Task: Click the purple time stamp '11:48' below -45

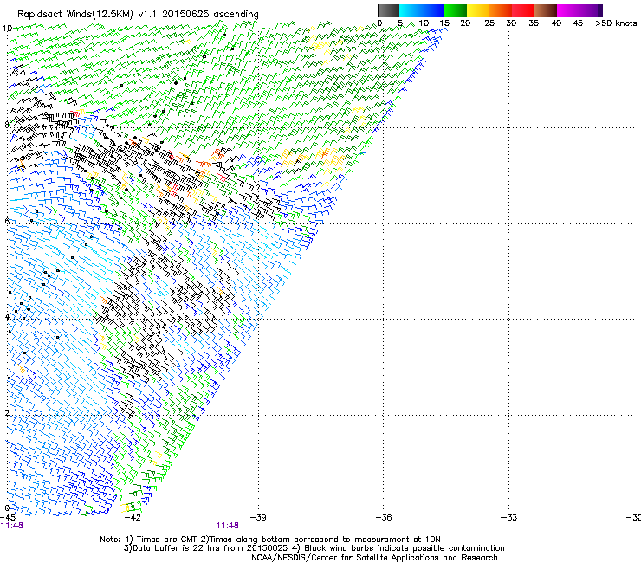Action: pyautogui.click(x=12, y=526)
